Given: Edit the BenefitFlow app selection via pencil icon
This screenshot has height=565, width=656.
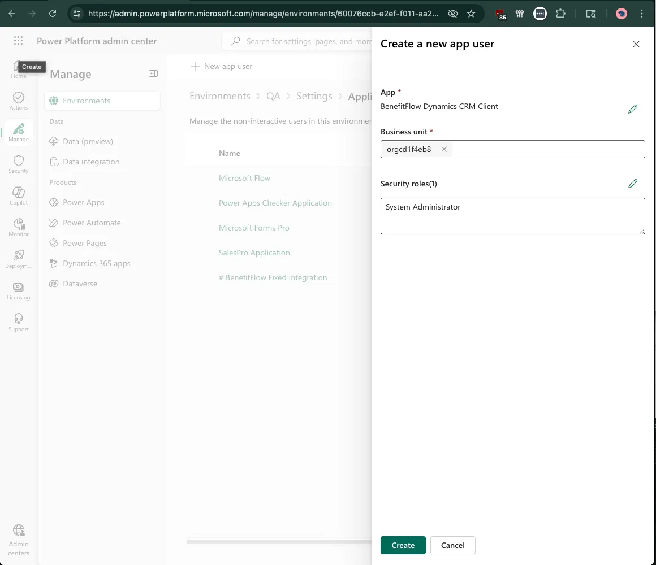Looking at the screenshot, I should click(x=633, y=108).
